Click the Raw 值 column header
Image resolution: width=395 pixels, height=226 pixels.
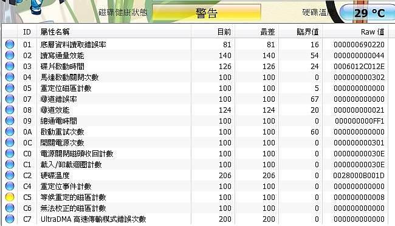point(355,32)
